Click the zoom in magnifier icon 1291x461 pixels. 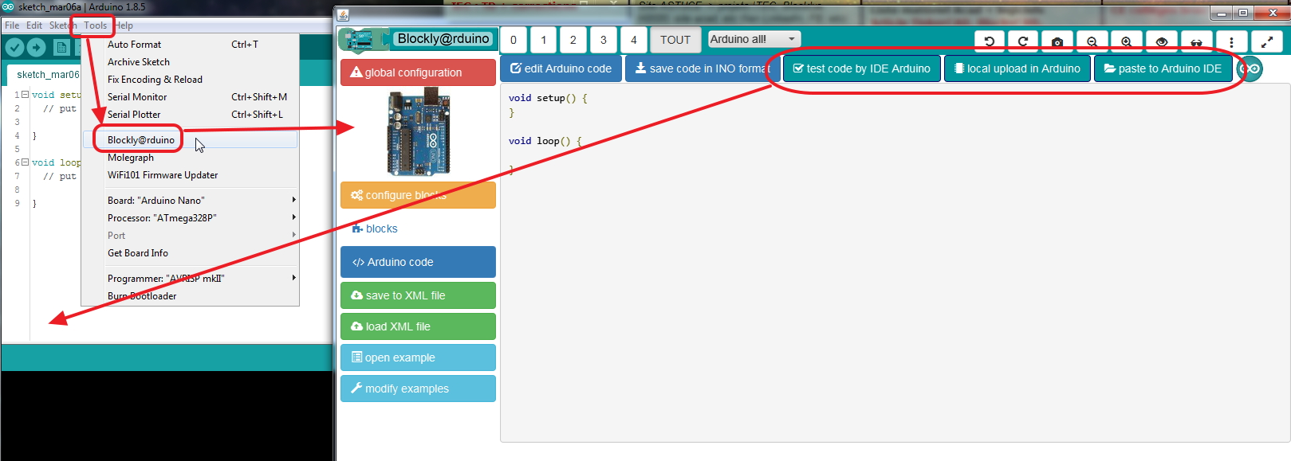pos(1126,41)
